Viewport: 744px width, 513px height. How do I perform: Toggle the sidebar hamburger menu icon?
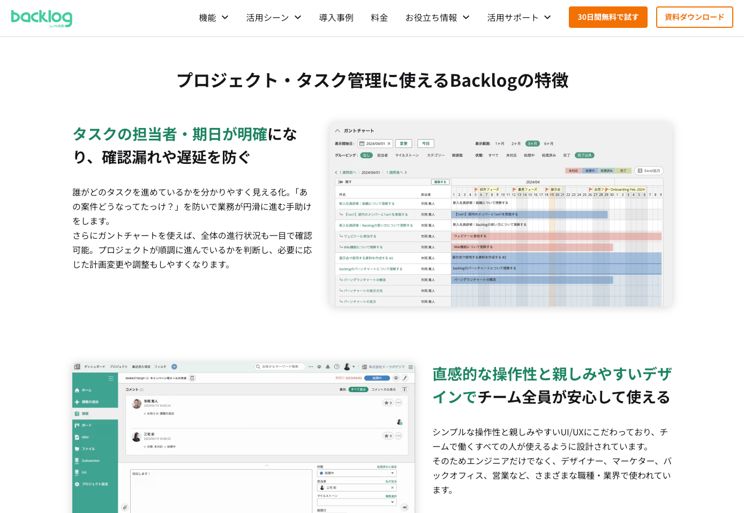[x=111, y=379]
